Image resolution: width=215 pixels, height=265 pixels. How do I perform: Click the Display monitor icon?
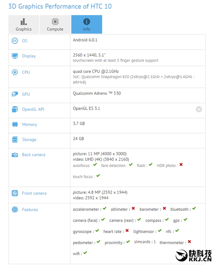(15, 56)
